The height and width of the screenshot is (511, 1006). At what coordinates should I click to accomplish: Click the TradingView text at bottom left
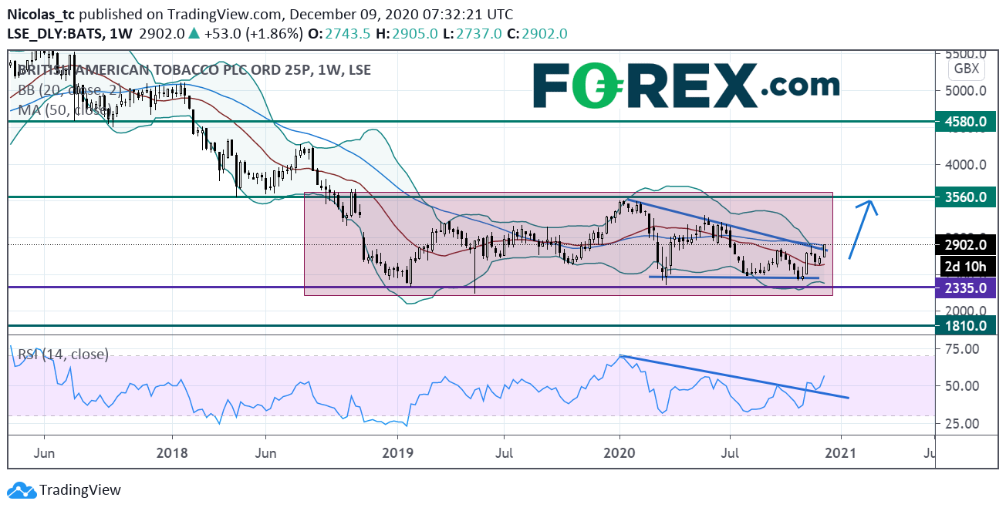pos(80,490)
